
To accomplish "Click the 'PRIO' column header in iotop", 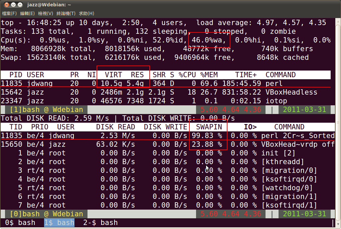I will (40, 127).
